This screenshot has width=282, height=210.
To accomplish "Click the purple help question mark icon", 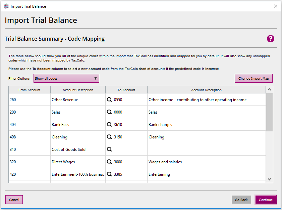I will tap(270, 39).
